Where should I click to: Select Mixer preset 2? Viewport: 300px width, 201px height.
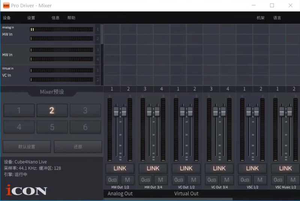52,111
